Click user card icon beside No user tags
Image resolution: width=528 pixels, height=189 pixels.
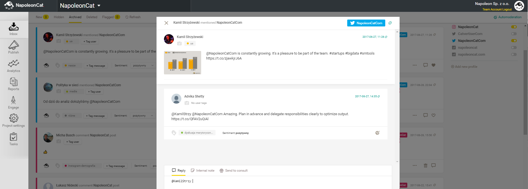click(x=187, y=103)
